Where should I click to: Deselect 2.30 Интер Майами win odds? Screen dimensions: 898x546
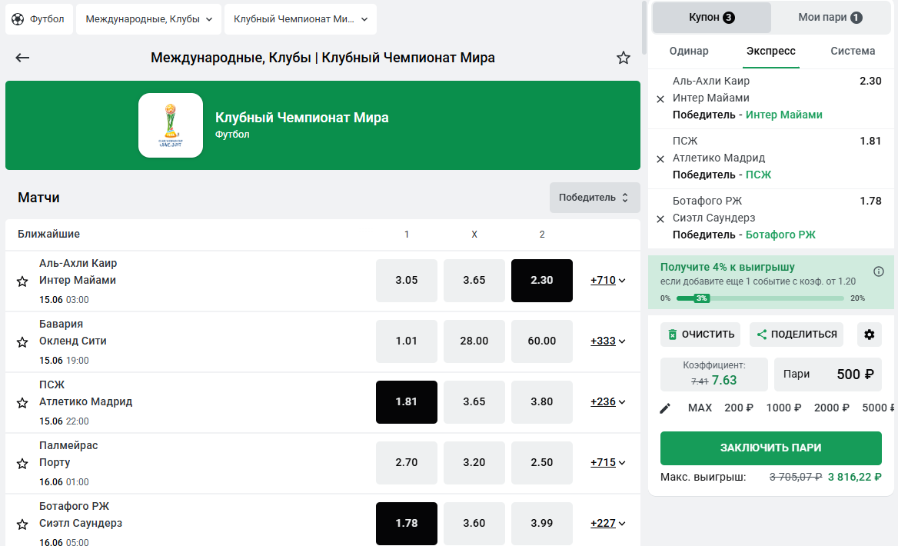542,280
